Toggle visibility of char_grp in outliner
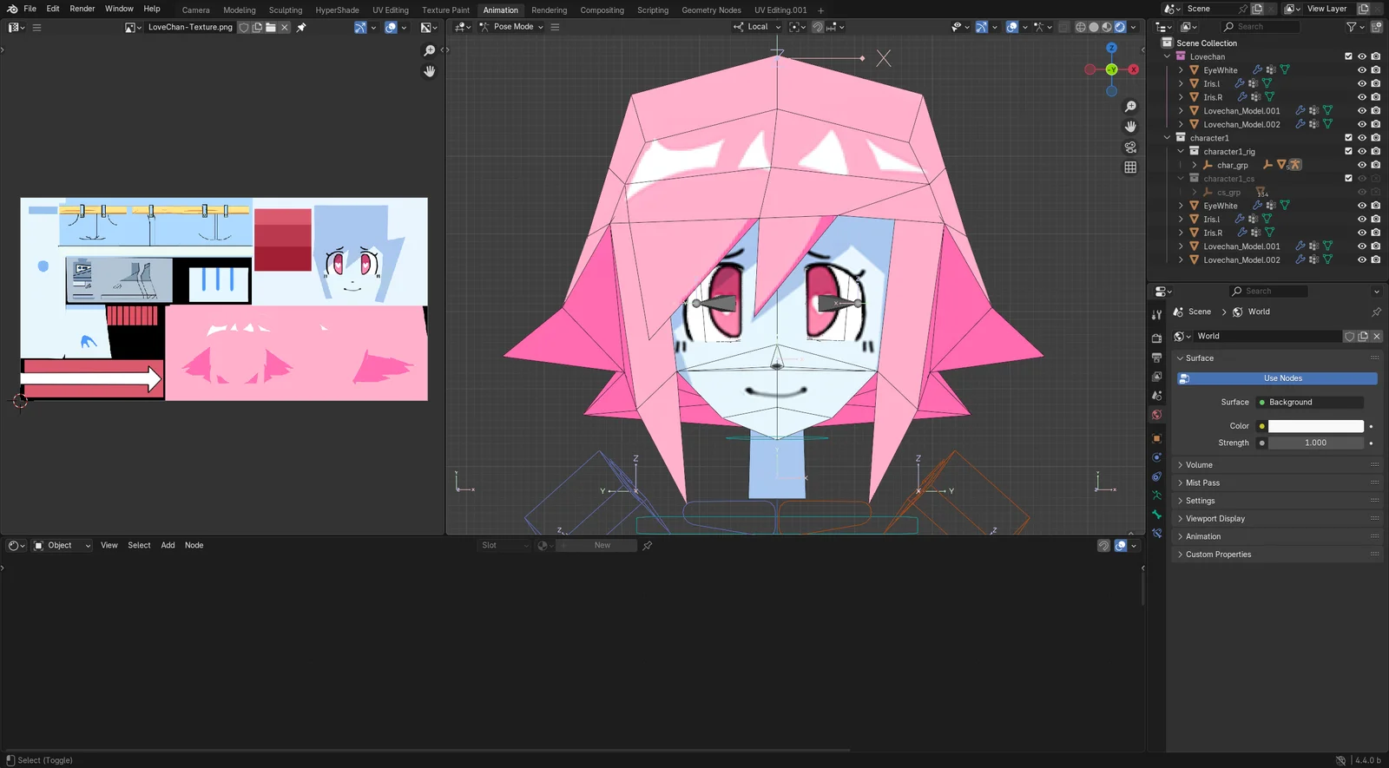The image size is (1389, 768). pos(1361,165)
